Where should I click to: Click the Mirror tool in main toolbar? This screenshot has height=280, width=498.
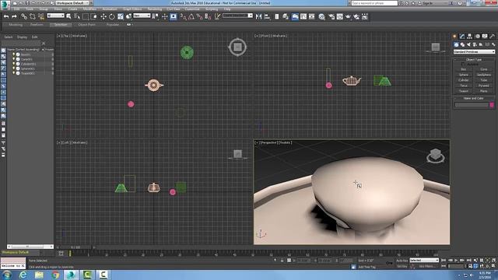258,16
